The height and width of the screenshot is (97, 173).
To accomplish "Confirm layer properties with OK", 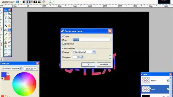I will pos(88,64).
